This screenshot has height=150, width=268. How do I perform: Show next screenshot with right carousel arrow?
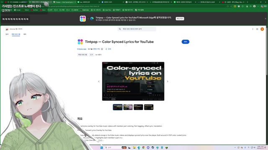pos(167,81)
